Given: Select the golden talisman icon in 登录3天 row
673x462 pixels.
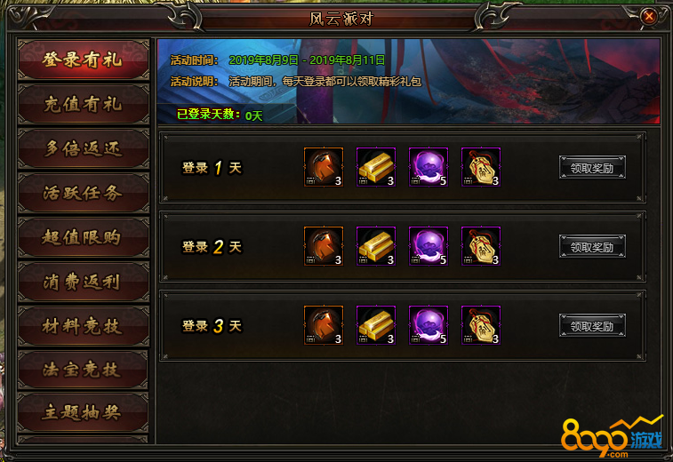Looking at the screenshot, I should pyautogui.click(x=481, y=325).
